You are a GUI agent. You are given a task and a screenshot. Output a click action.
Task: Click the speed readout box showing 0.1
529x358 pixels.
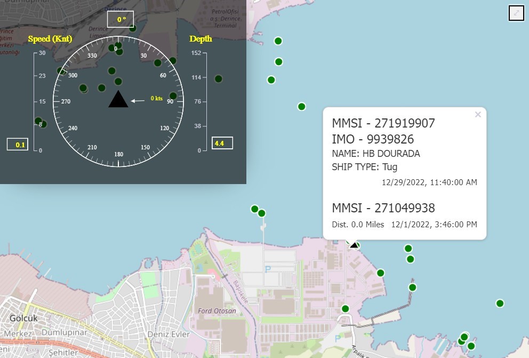(x=18, y=145)
